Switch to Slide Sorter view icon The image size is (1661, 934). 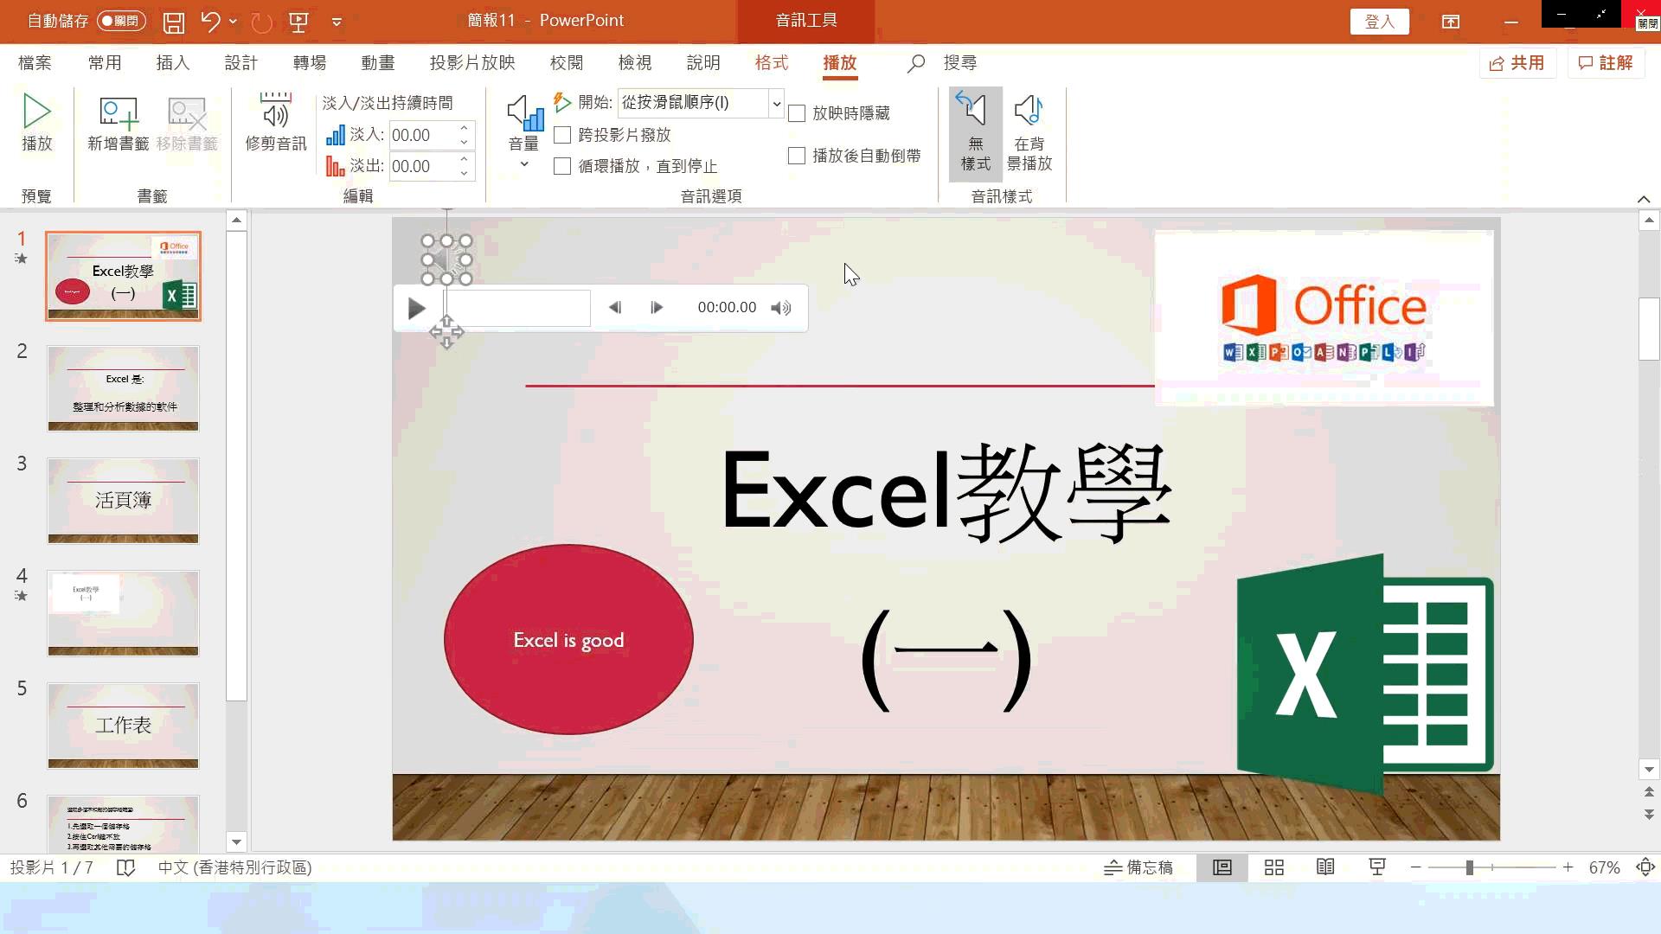[1273, 867]
